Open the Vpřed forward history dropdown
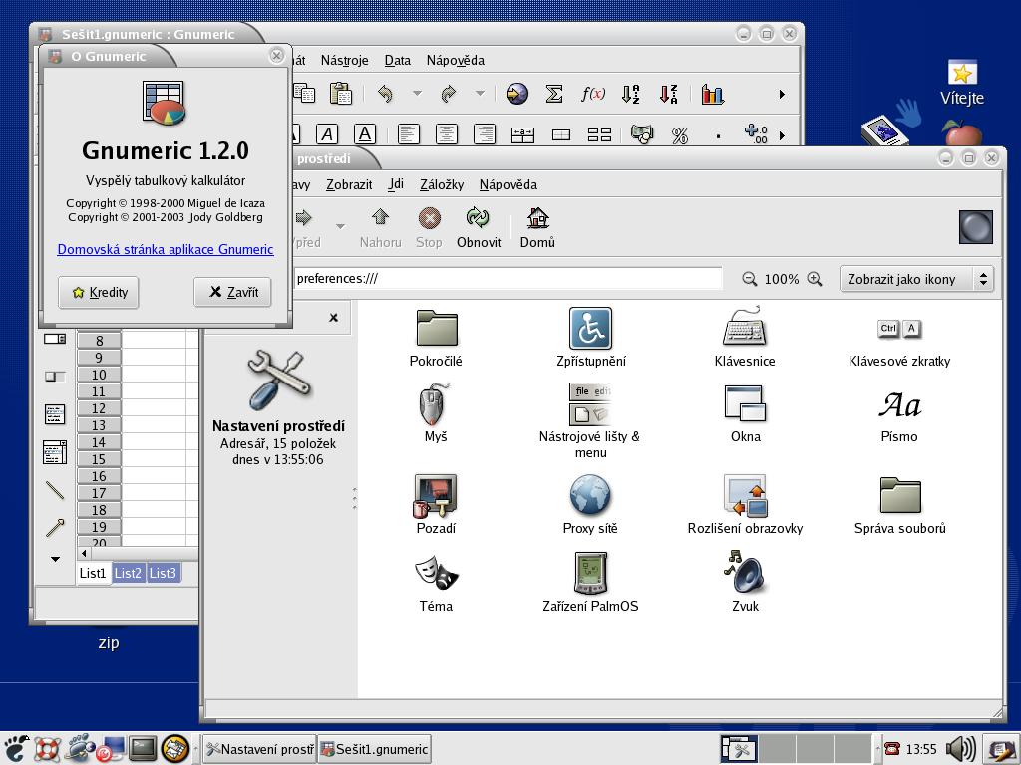This screenshot has width=1021, height=765. click(x=340, y=226)
